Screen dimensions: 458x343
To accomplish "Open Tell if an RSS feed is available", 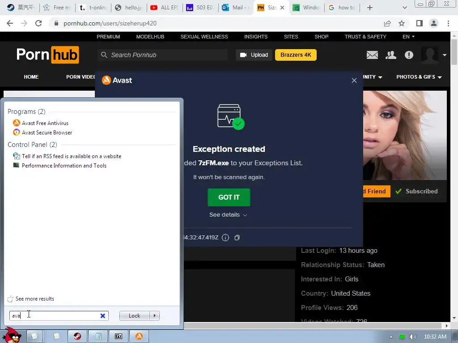I will 67,156.
